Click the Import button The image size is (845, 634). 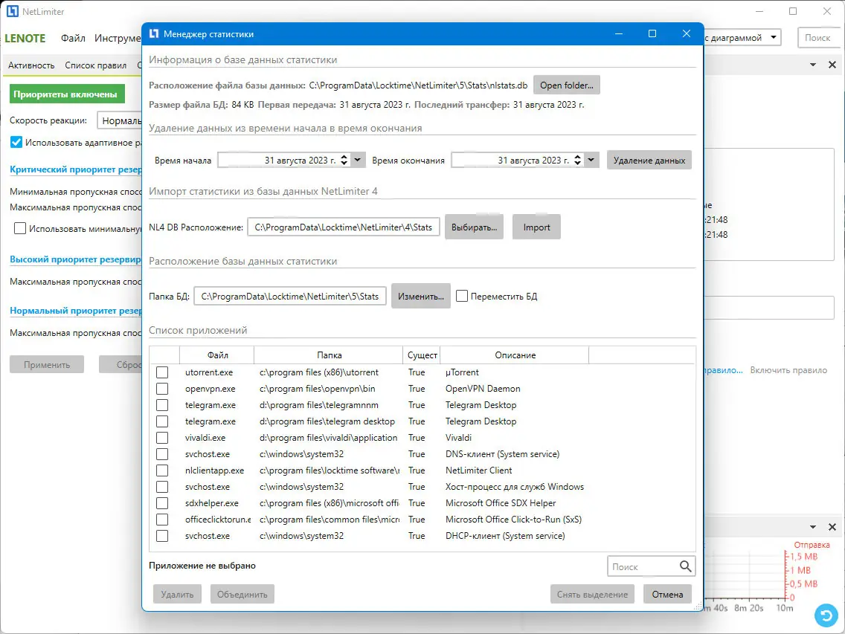pos(536,227)
